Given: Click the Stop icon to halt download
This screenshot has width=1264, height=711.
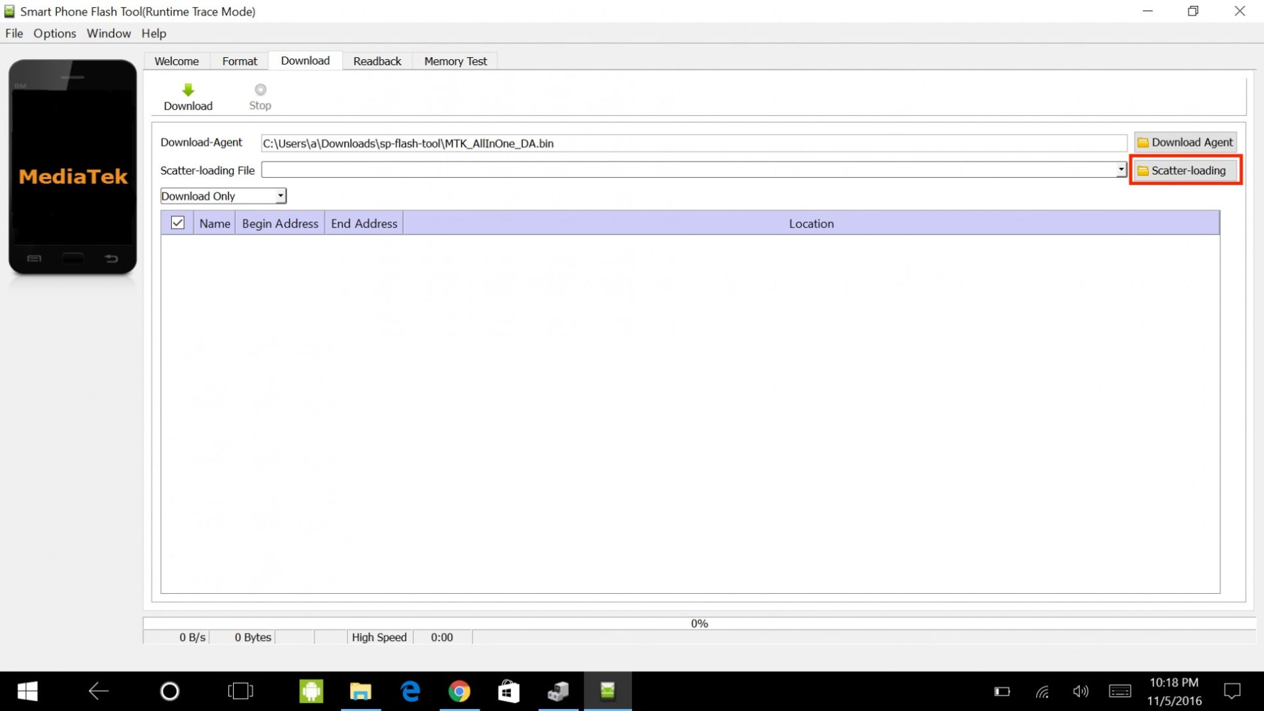Looking at the screenshot, I should pos(261,90).
